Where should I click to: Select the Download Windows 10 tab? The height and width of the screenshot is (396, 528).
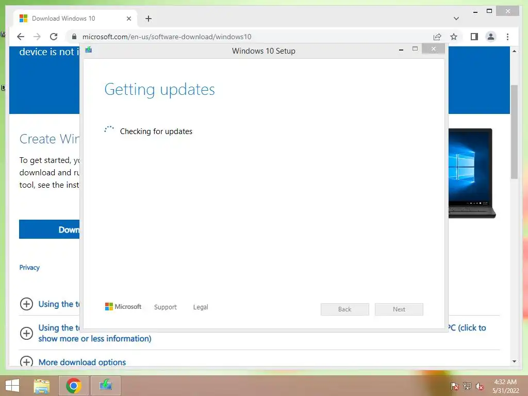tap(75, 19)
